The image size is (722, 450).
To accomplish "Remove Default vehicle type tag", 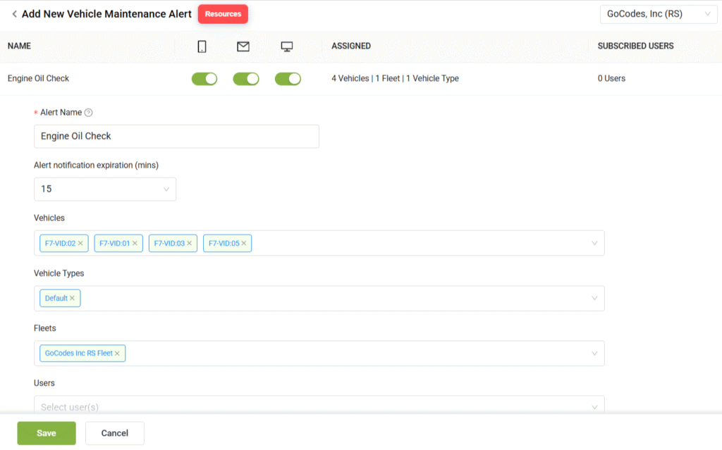I will click(x=73, y=298).
